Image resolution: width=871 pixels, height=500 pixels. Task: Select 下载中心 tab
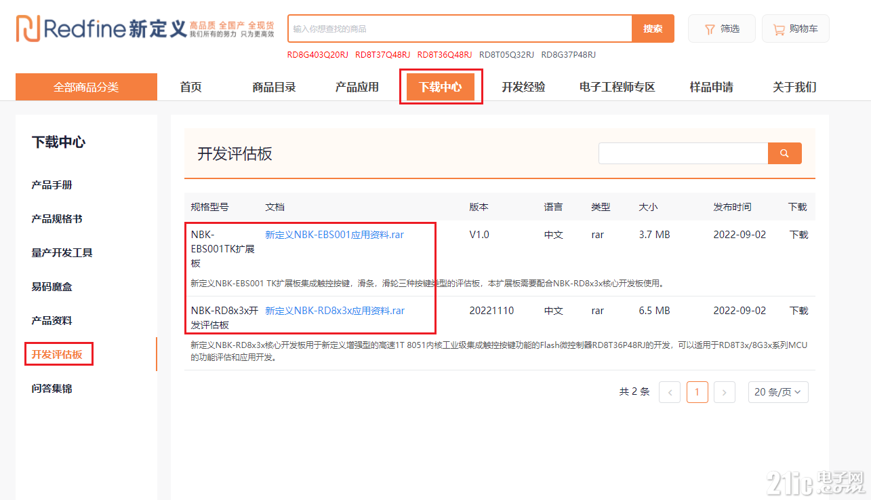[441, 87]
